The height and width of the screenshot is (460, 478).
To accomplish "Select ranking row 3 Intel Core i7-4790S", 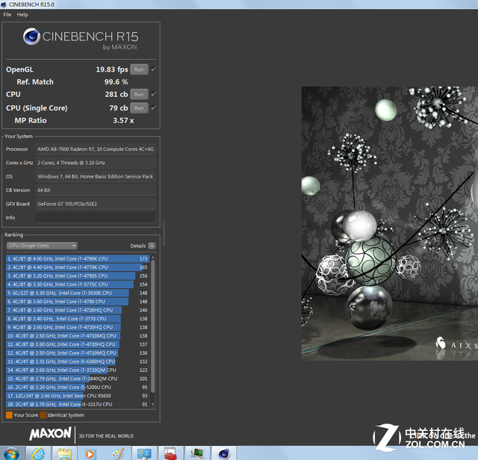I will (x=78, y=276).
